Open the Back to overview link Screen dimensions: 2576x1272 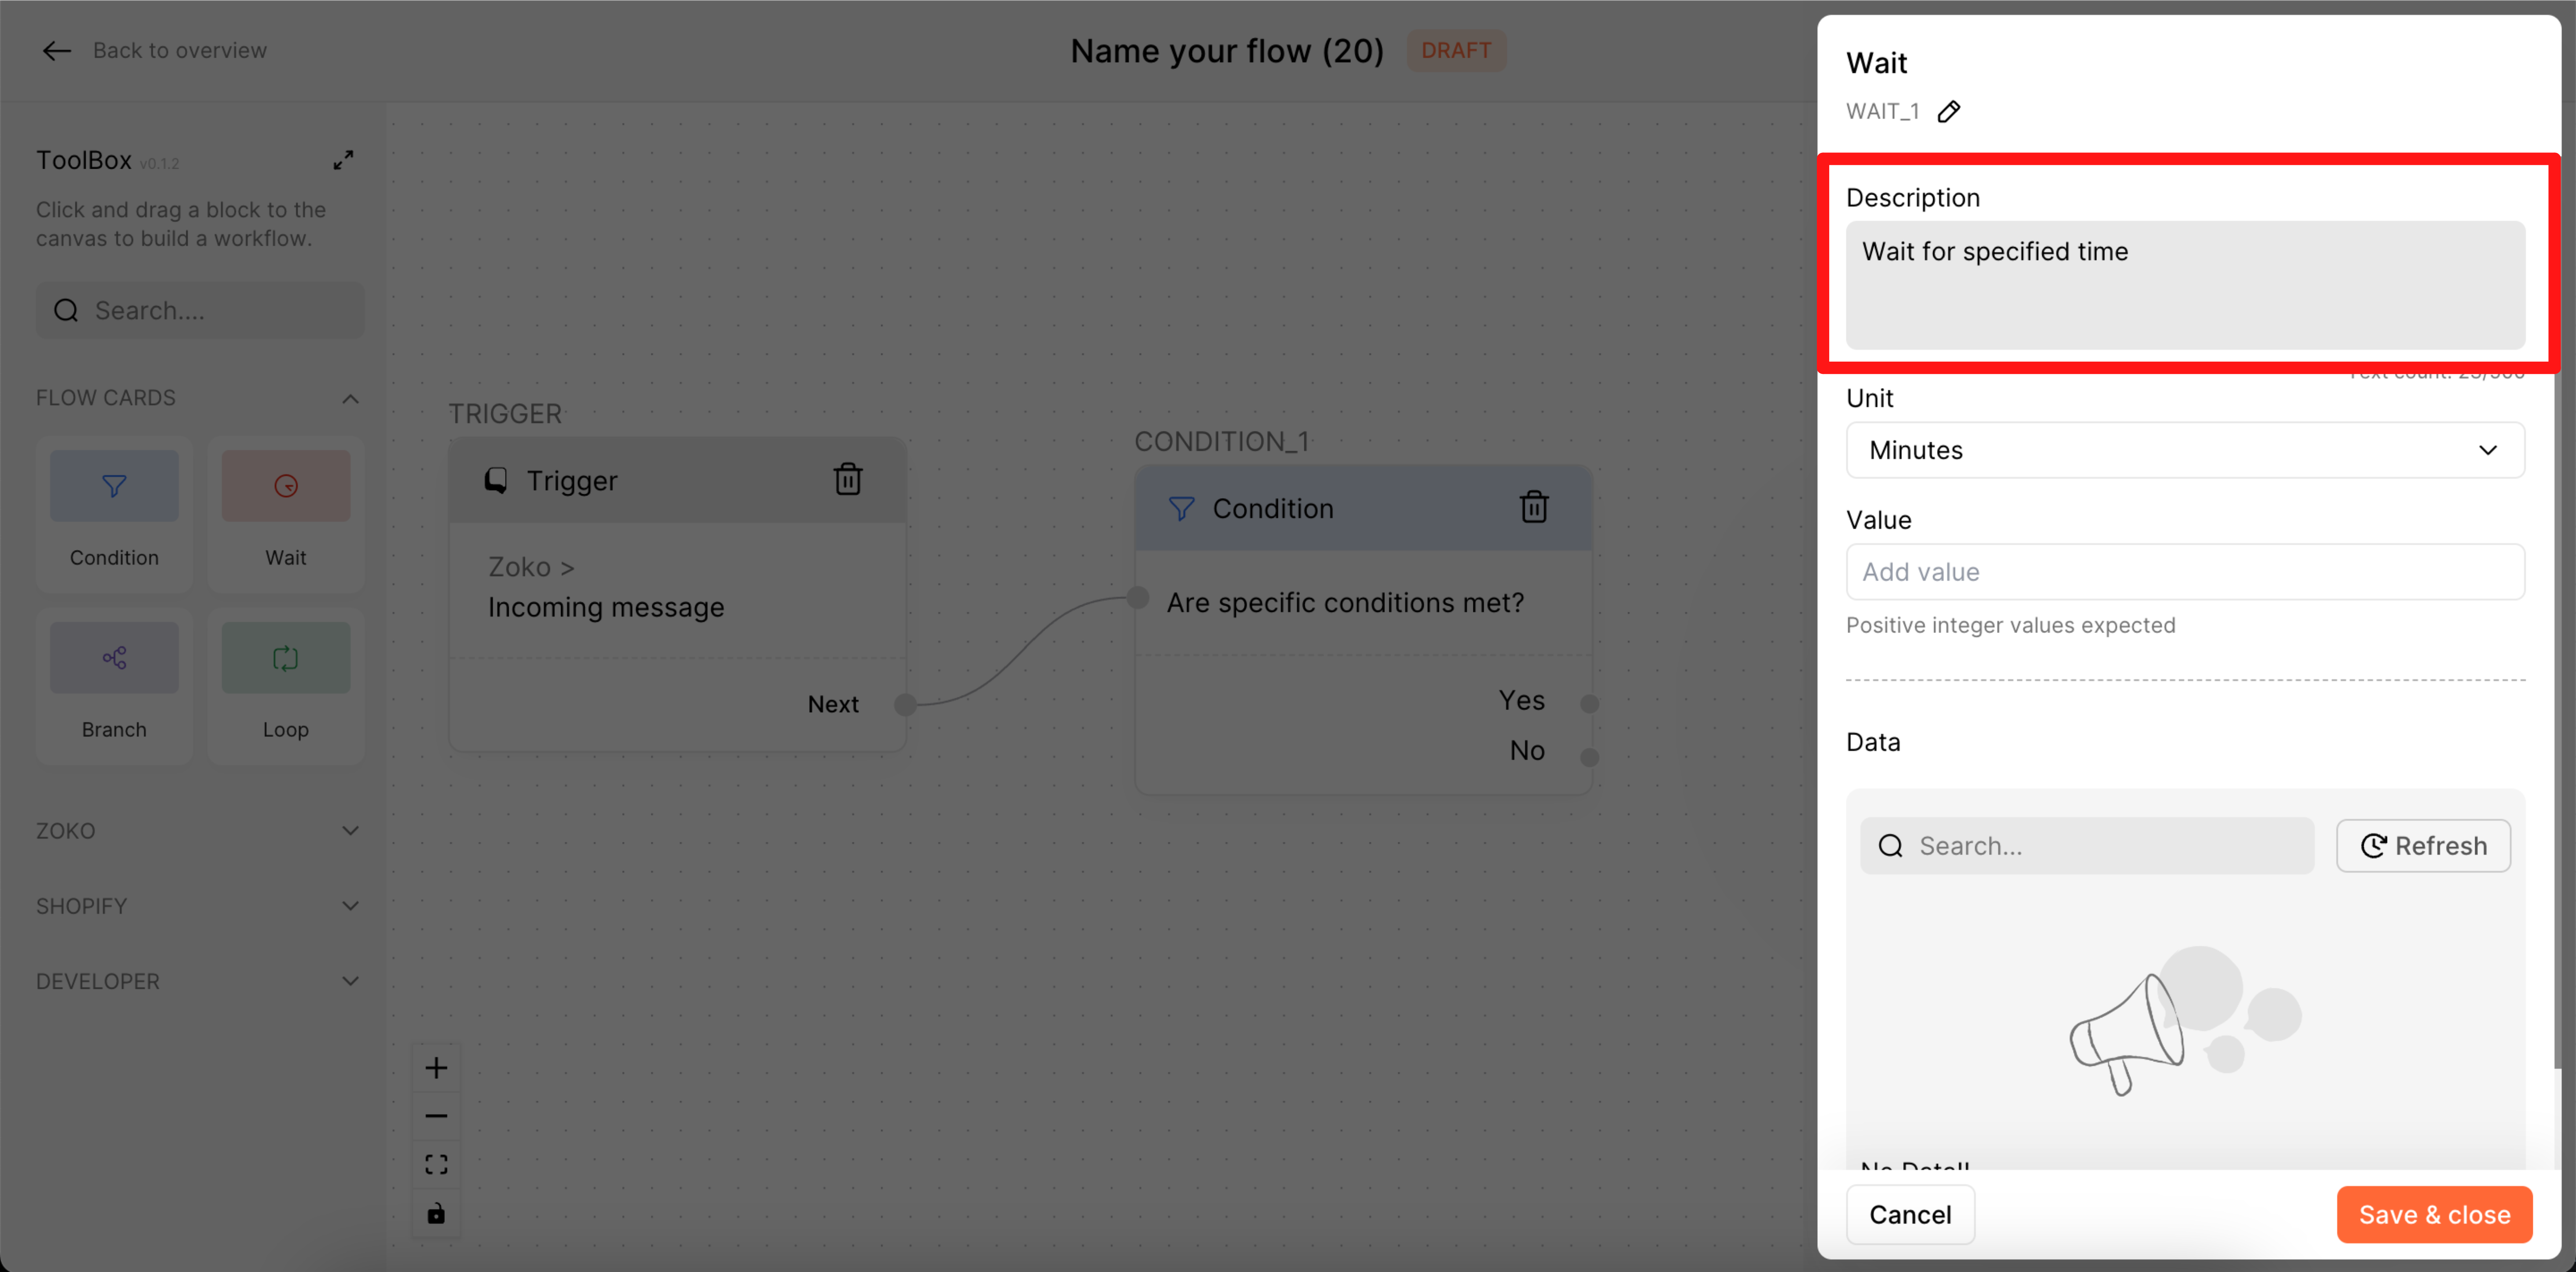click(180, 50)
